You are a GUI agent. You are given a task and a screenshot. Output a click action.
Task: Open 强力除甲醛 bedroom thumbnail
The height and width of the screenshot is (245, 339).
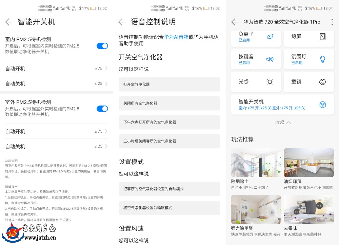[256, 209]
